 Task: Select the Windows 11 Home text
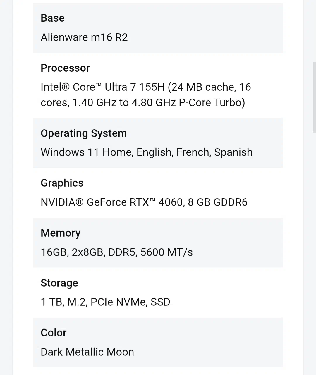click(87, 152)
